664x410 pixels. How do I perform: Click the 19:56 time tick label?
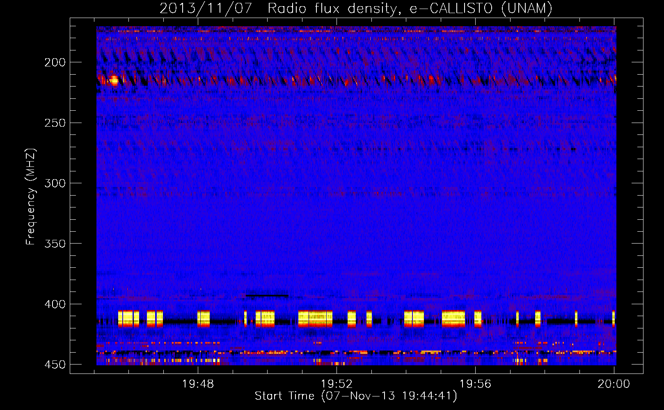[475, 384]
